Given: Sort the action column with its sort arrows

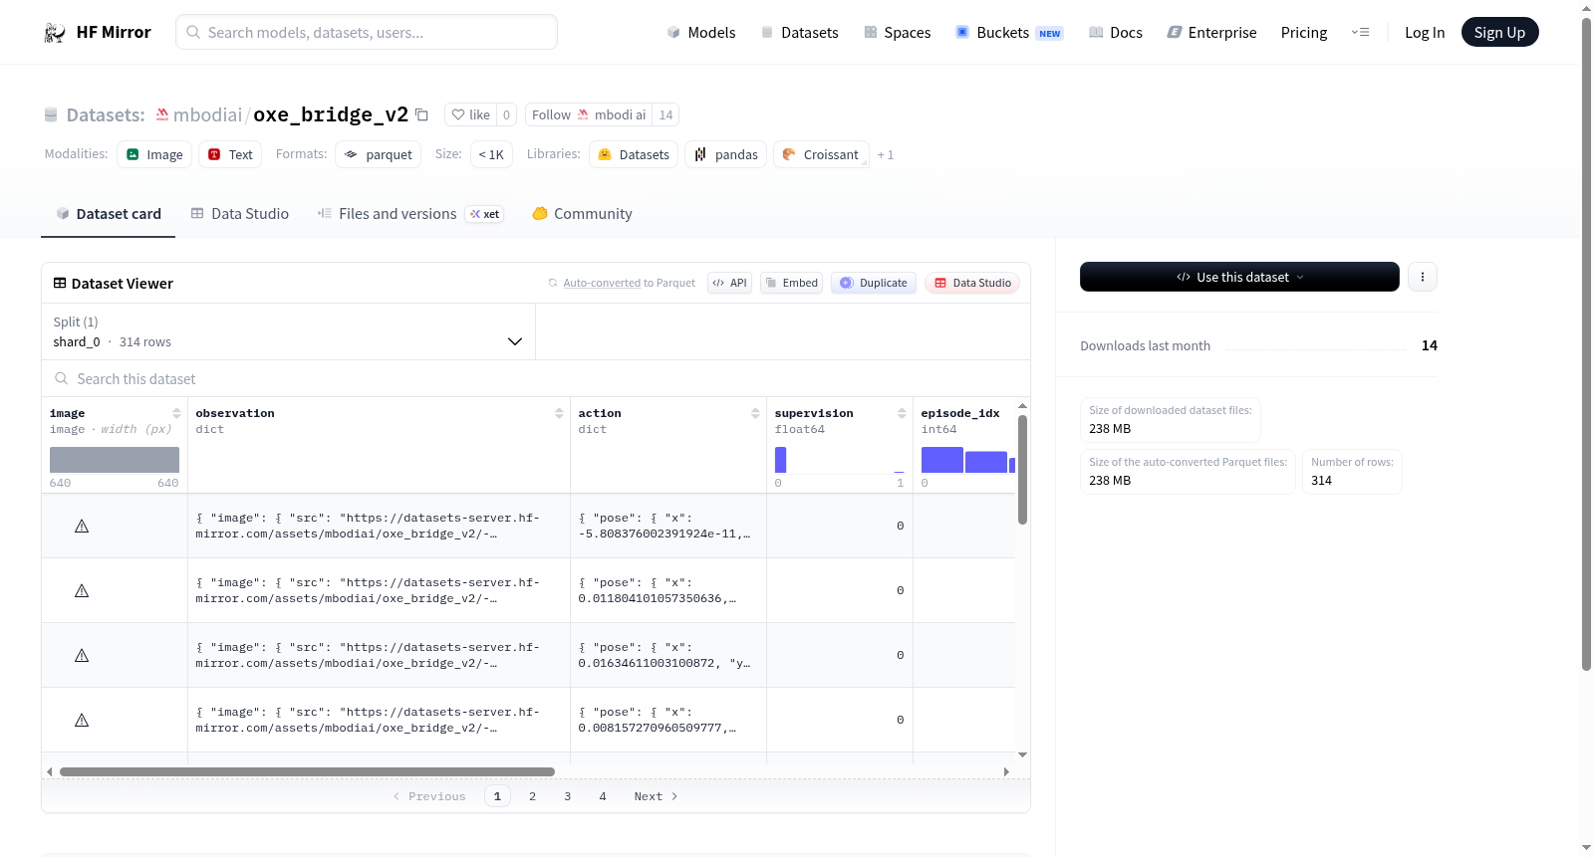Looking at the screenshot, I should [755, 413].
